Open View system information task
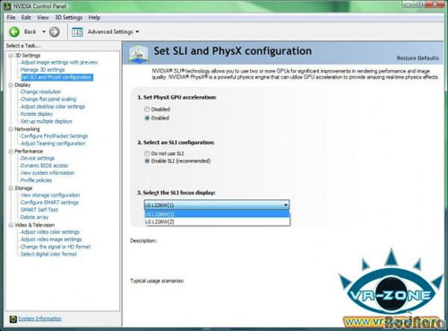The height and width of the screenshot is (331, 448). point(47,173)
